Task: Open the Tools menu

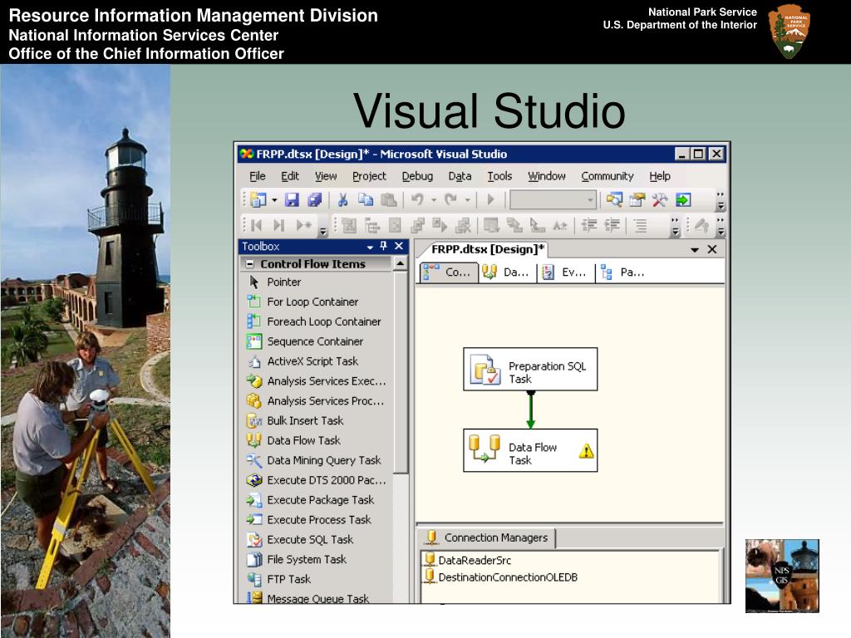Action: (499, 176)
